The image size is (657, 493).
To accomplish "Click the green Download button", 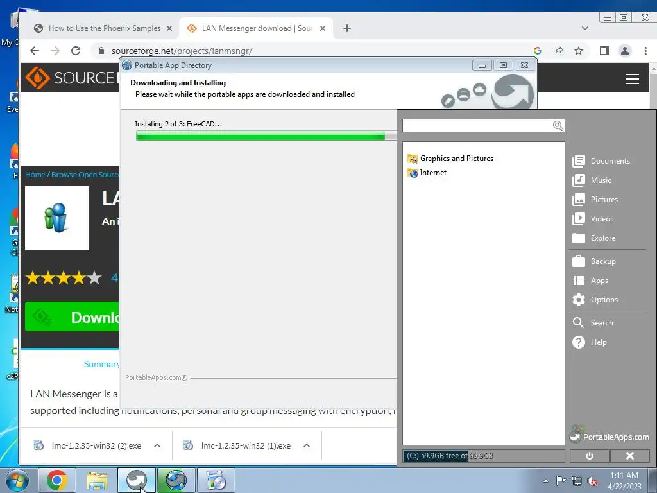I will pos(72,317).
